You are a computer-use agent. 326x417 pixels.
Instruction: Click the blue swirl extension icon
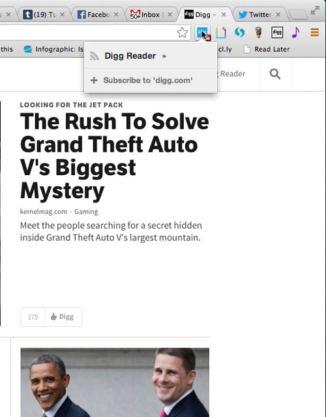click(239, 33)
